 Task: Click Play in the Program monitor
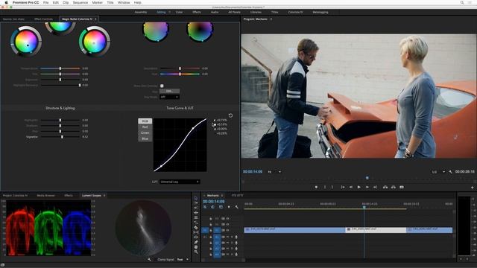click(359, 187)
